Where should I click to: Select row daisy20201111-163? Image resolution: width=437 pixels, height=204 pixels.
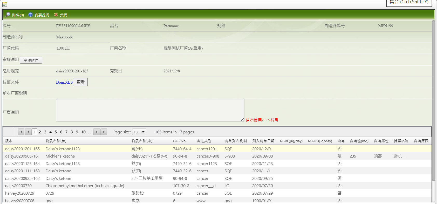coord(217,171)
